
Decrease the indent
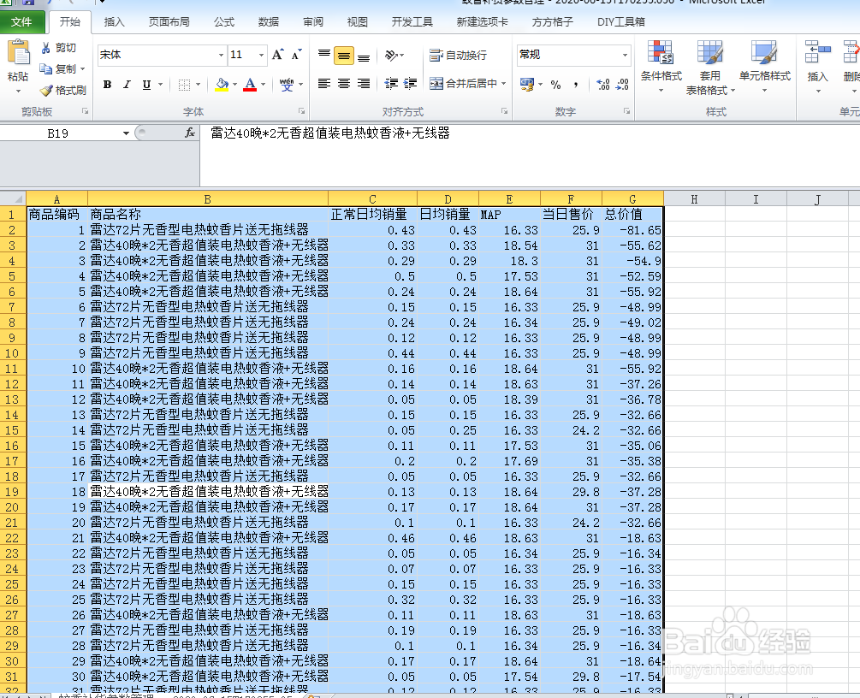point(391,83)
